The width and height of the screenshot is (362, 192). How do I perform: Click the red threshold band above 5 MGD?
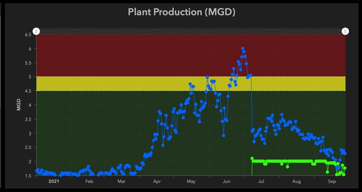[x=136, y=54]
